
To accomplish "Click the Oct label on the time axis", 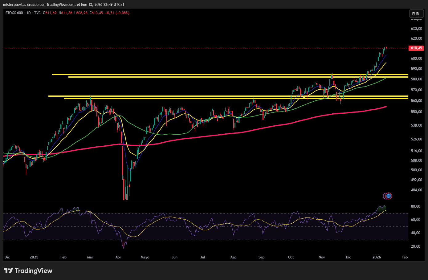I will point(291,257).
